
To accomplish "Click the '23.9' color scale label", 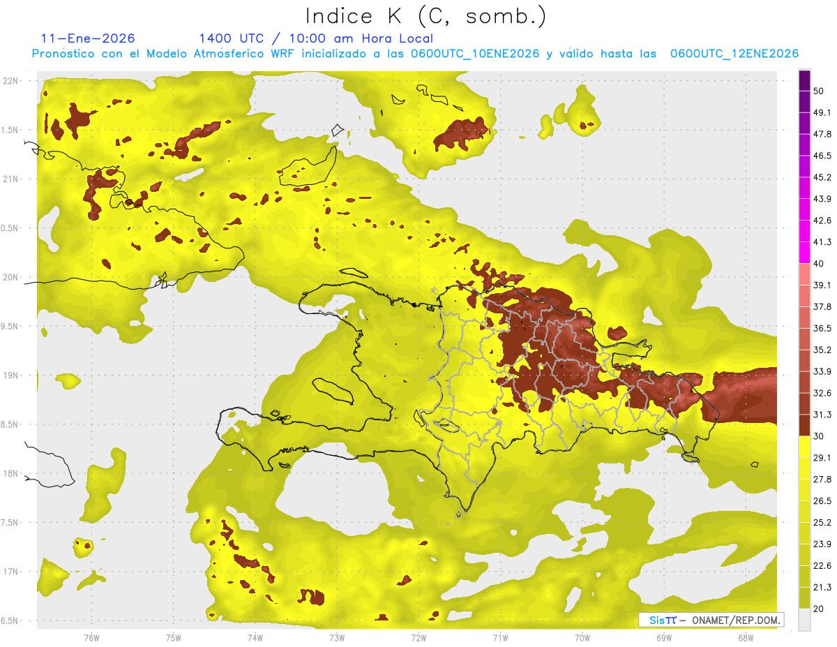I will click(822, 544).
